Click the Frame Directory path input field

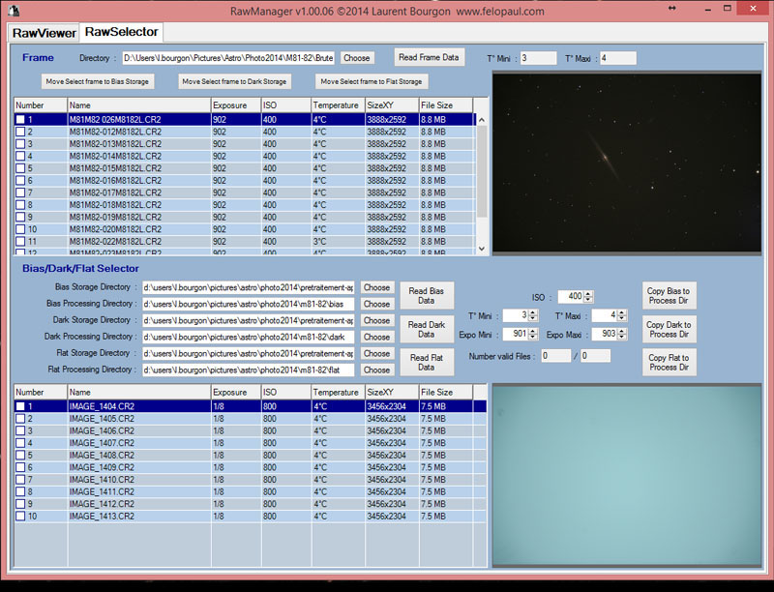[x=229, y=58]
